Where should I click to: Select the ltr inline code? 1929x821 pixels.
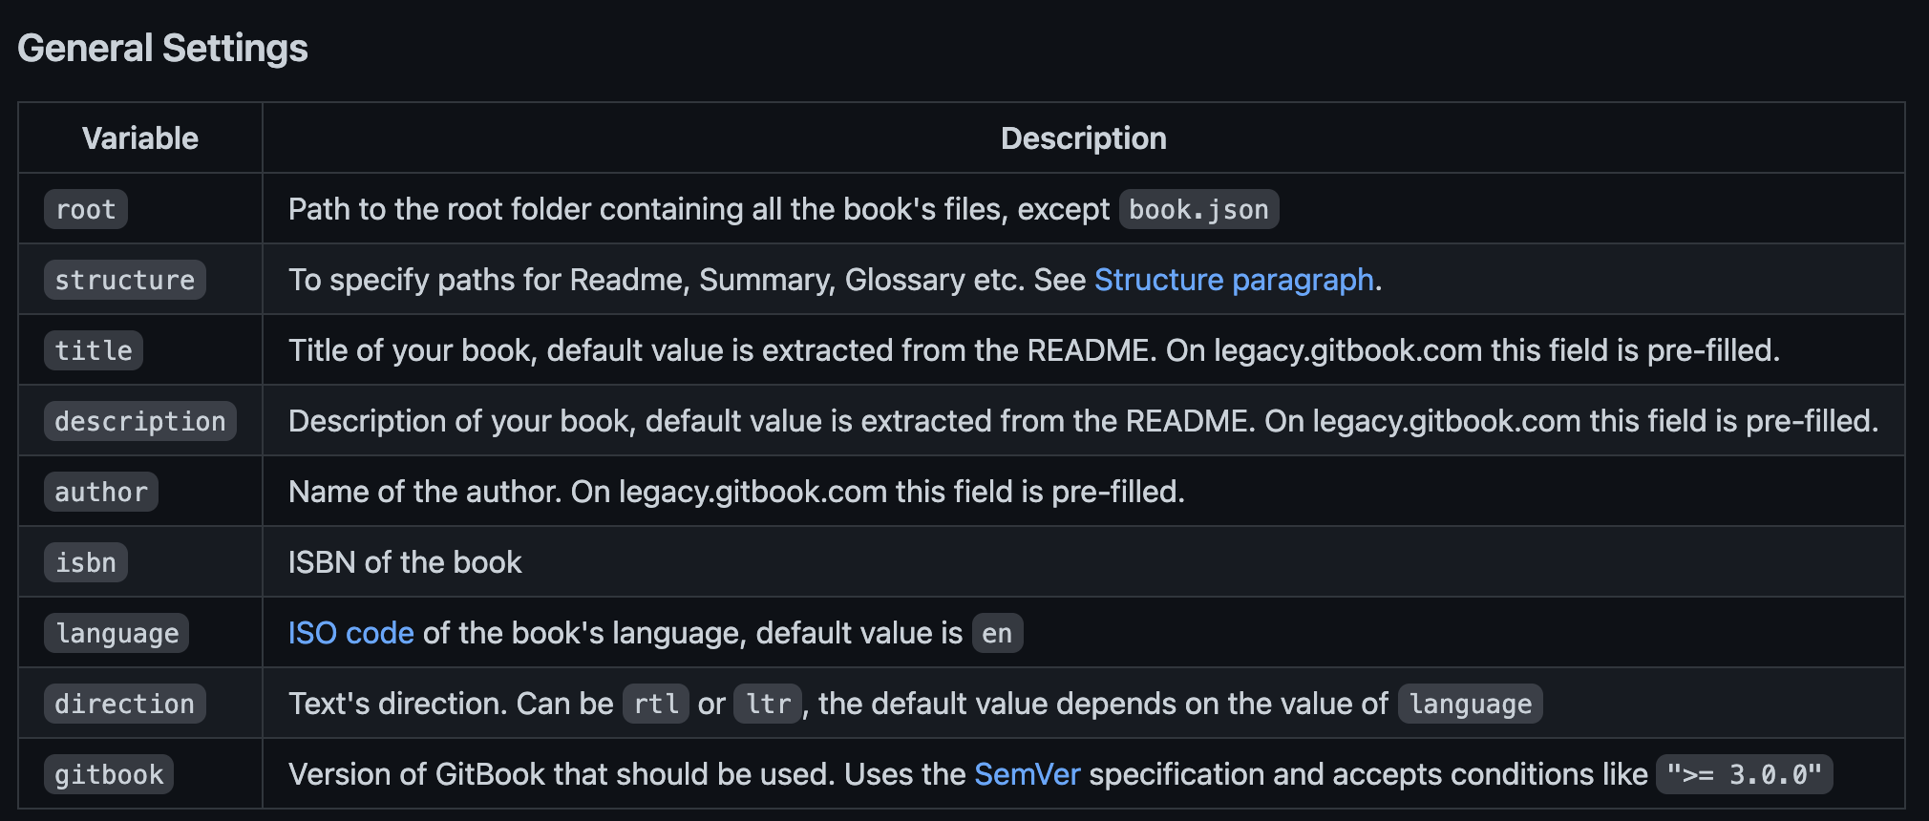tap(768, 705)
